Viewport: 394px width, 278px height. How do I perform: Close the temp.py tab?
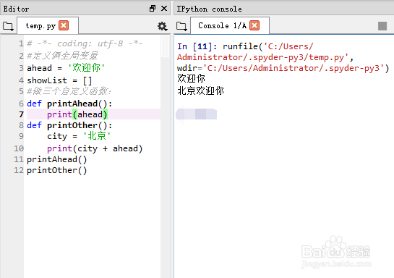(x=64, y=25)
